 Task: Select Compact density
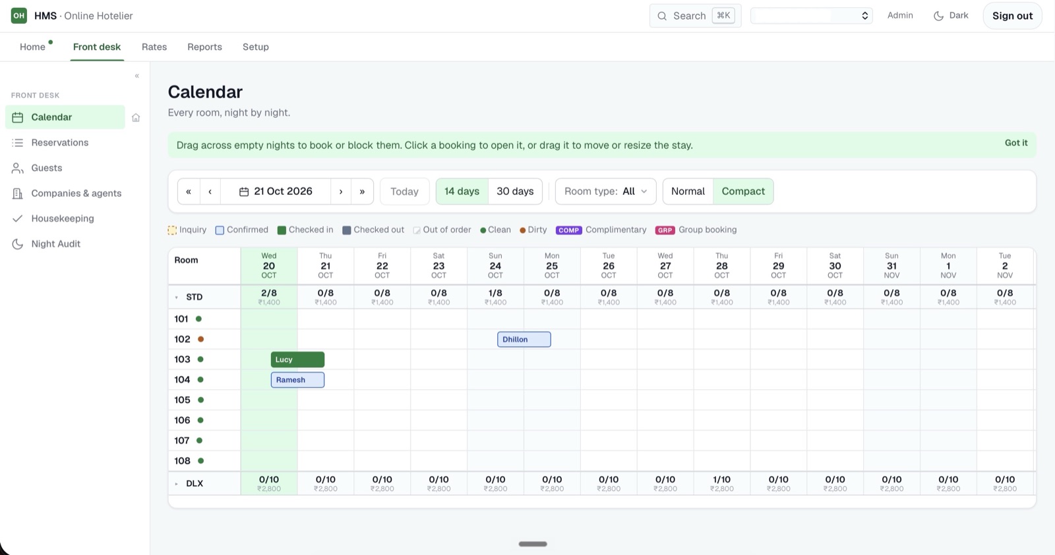coord(743,192)
